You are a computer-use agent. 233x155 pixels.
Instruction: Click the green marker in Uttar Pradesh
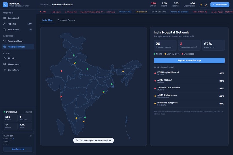tap(87, 69)
